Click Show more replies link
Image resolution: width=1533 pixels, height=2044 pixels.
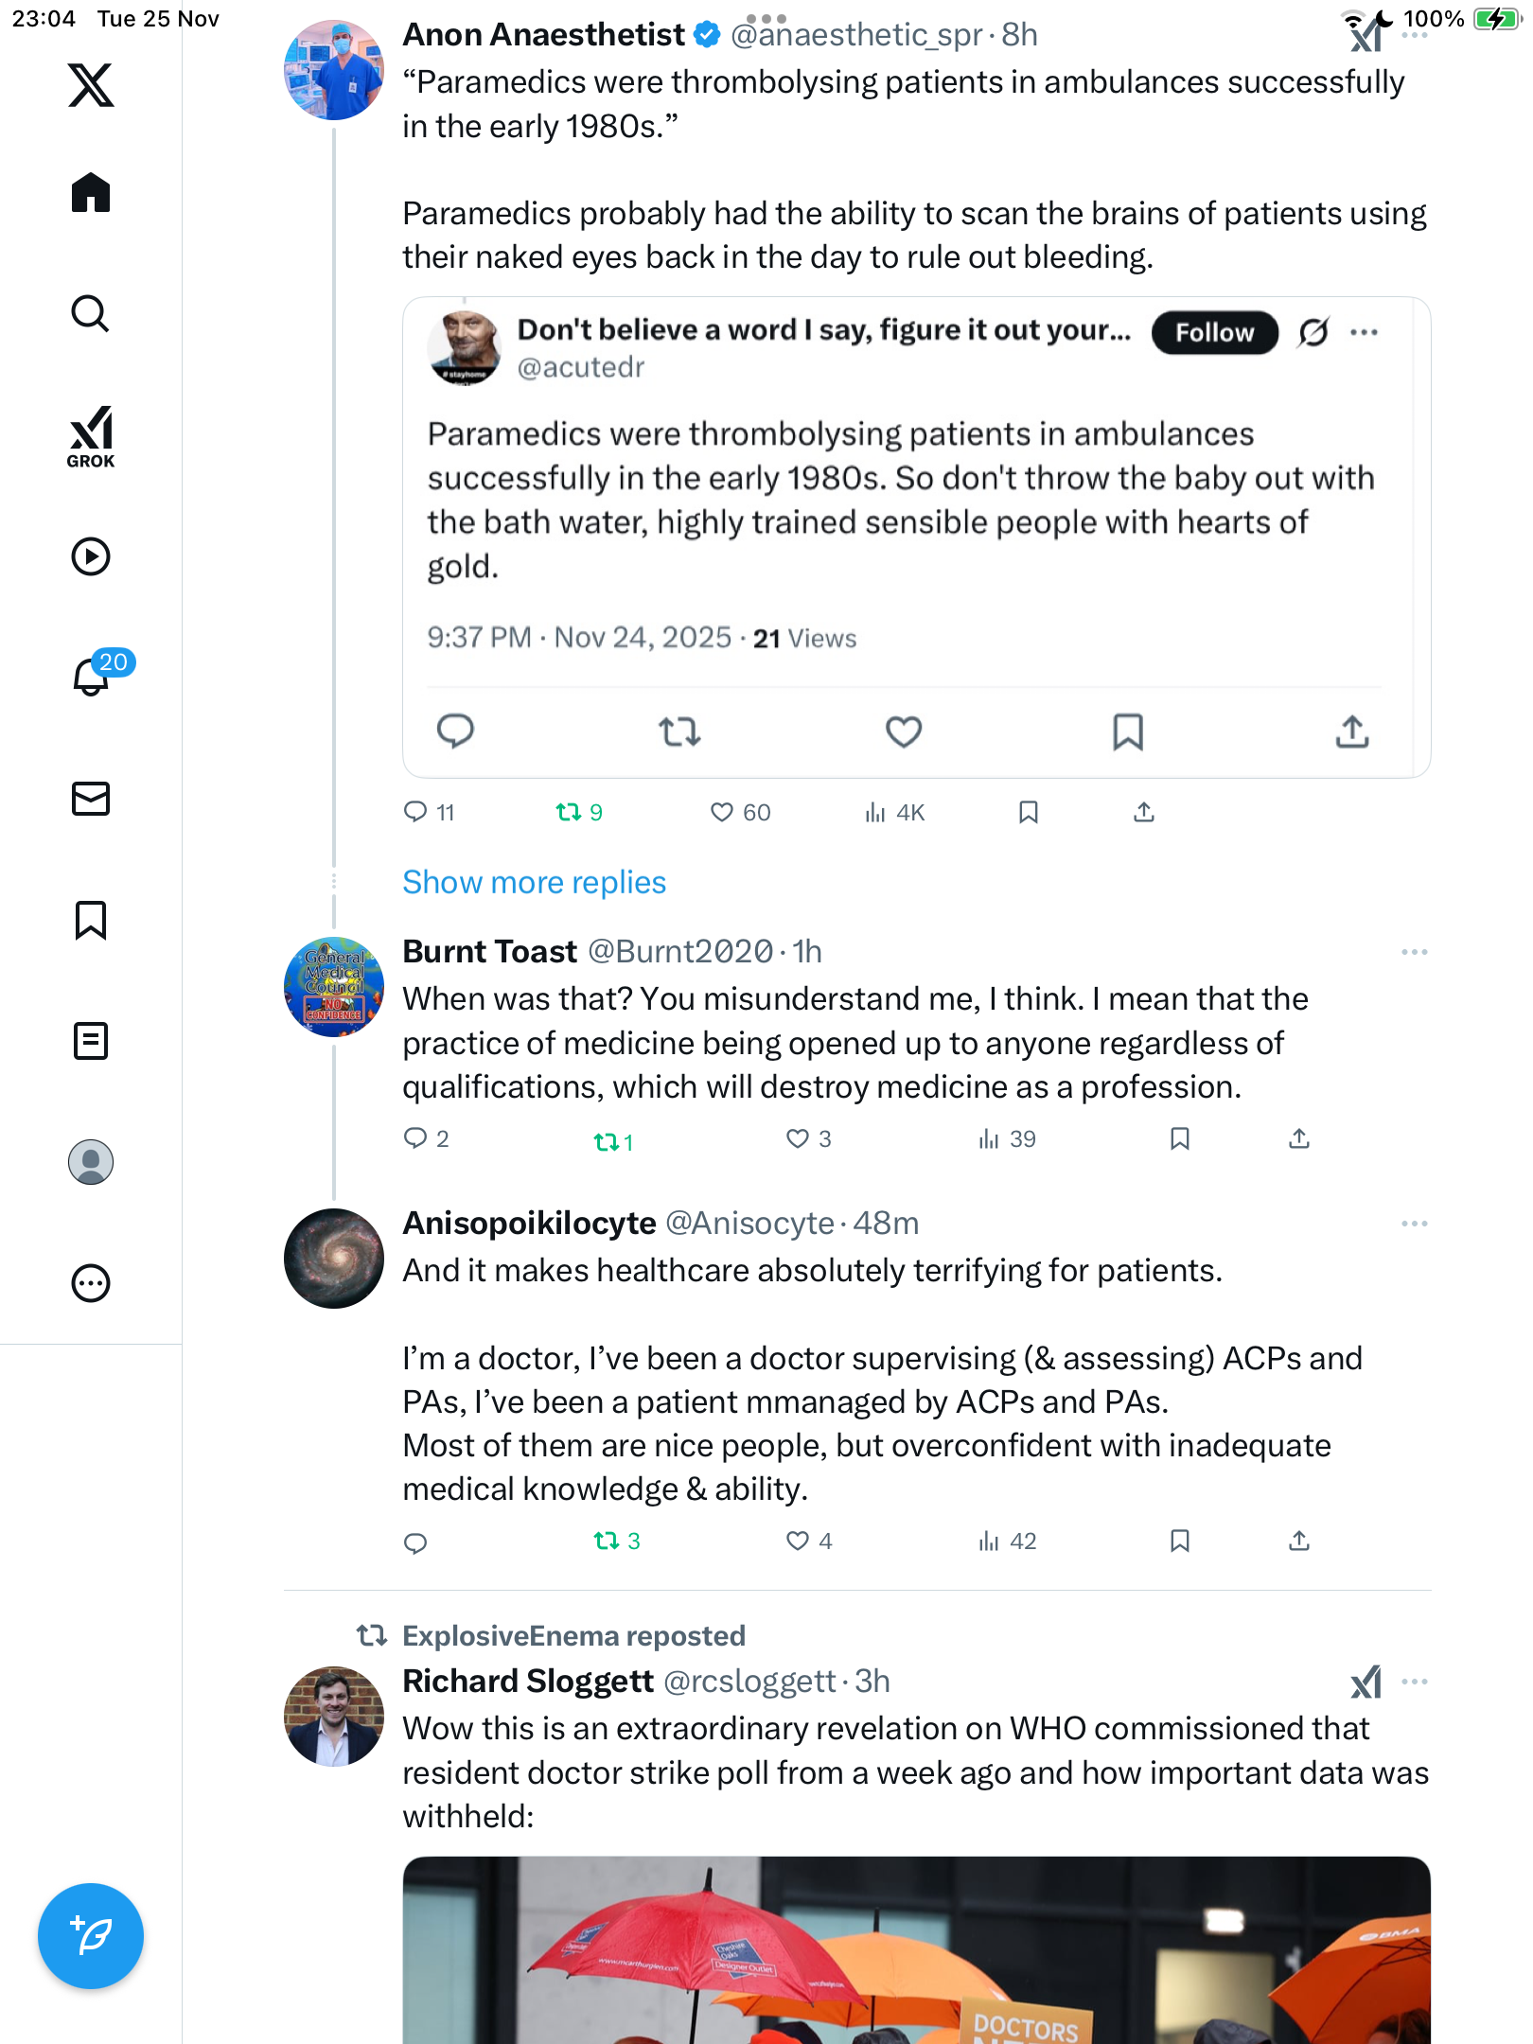click(534, 882)
